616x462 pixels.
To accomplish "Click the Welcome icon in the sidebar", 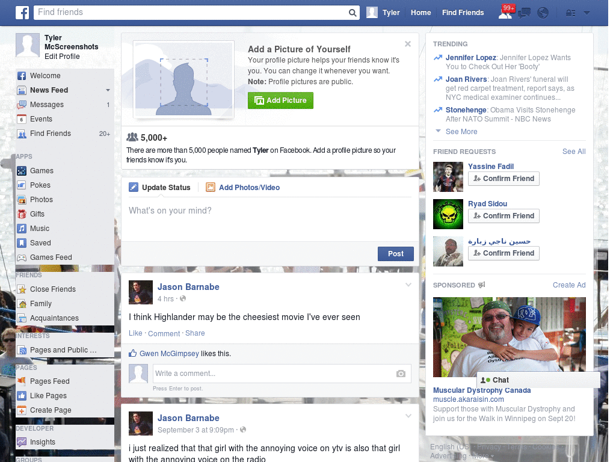I will point(22,76).
